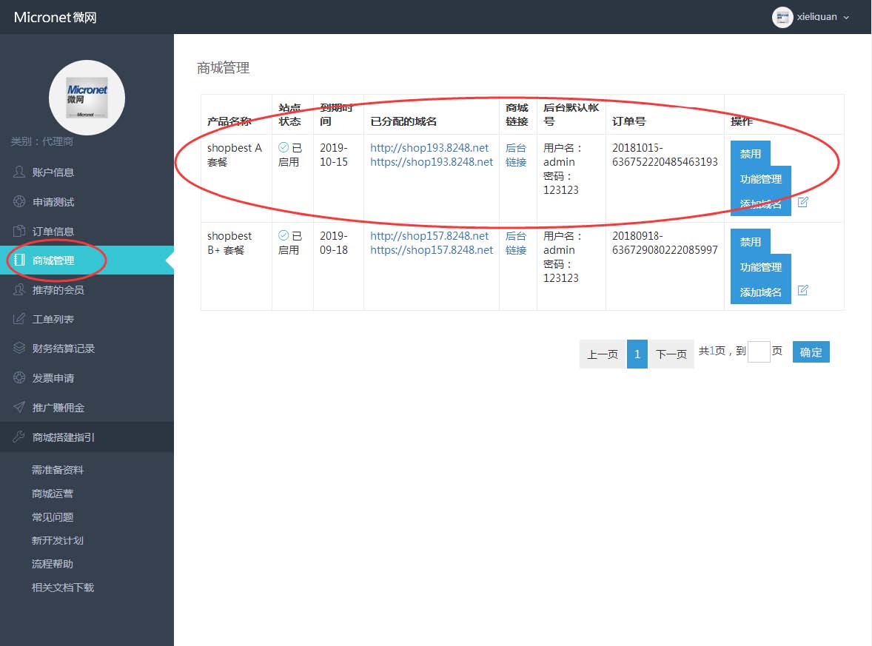
Task: Click 后台链接 for shopbest B+ 套餐
Action: tap(516, 243)
